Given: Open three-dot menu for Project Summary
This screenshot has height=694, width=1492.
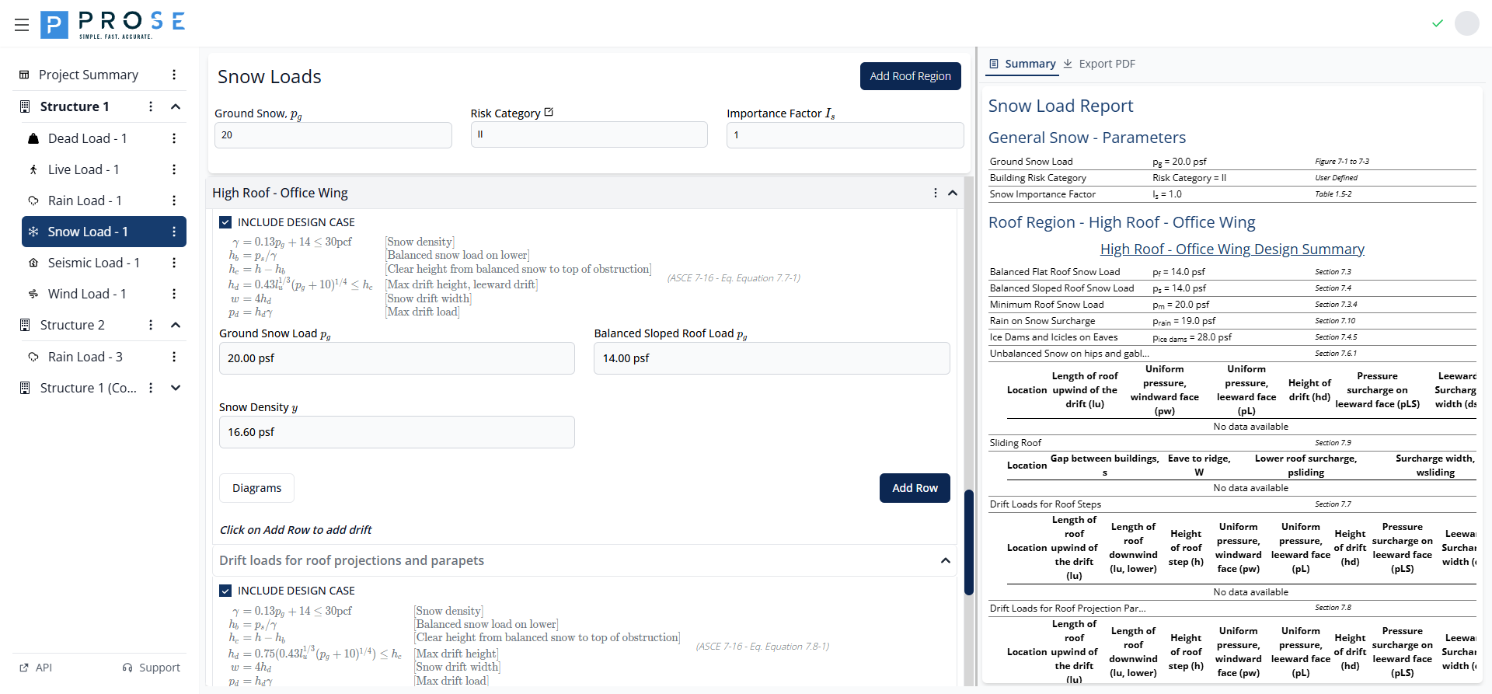Looking at the screenshot, I should 174,75.
